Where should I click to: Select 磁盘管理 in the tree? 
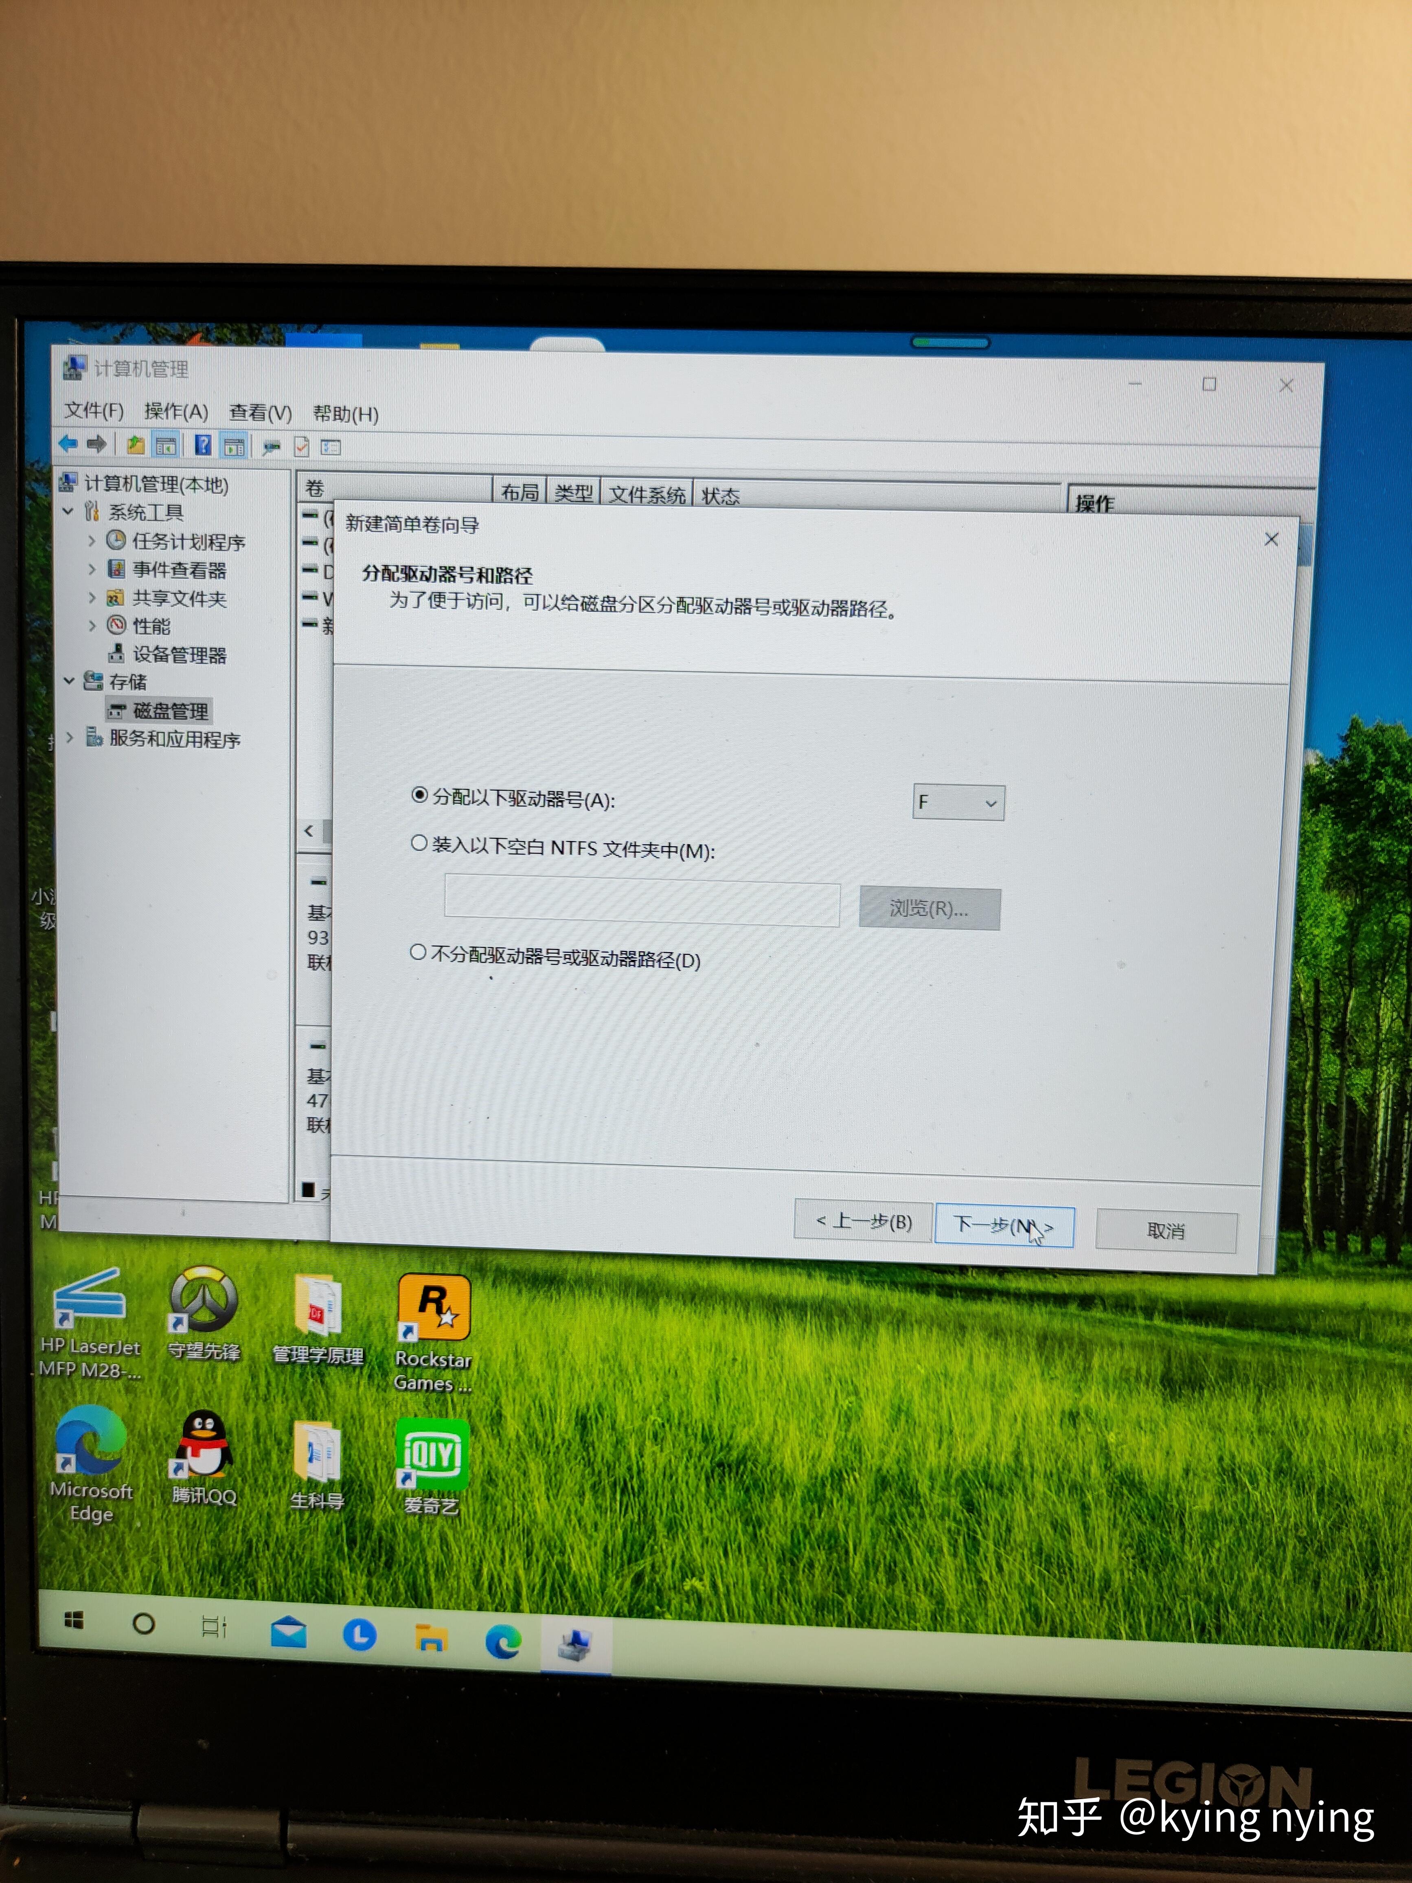[170, 710]
